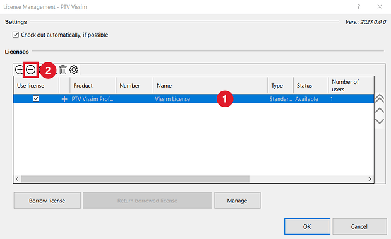Move license to top with double-chevron icon
The width and height of the screenshot is (391, 239).
click(x=380, y=98)
